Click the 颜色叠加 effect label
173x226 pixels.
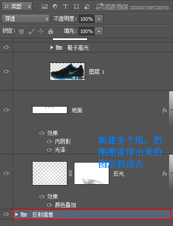coord(66,205)
